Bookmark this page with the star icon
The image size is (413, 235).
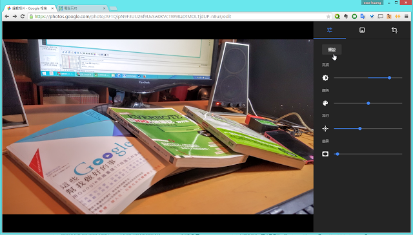coord(328,17)
